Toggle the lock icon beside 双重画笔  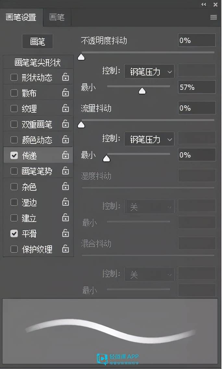click(x=66, y=124)
